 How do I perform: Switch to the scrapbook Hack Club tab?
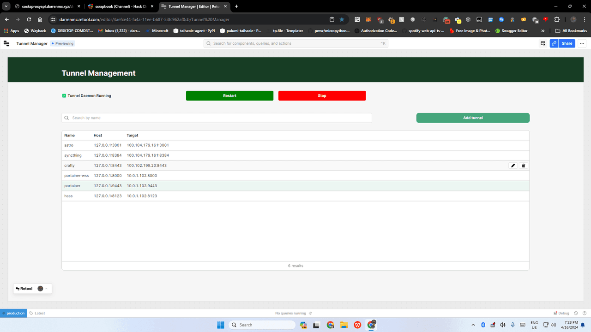click(x=121, y=6)
